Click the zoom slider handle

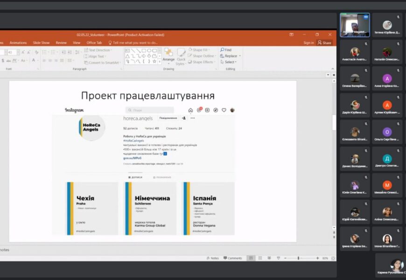[298, 258]
